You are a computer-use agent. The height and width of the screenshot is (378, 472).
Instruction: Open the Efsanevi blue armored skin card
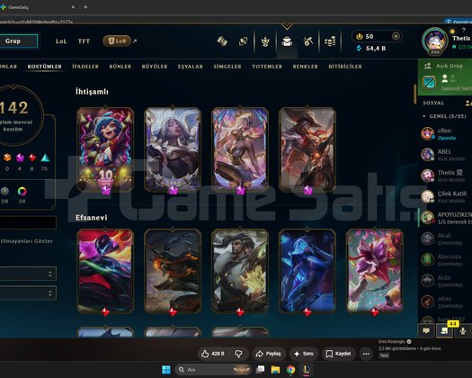click(x=307, y=271)
